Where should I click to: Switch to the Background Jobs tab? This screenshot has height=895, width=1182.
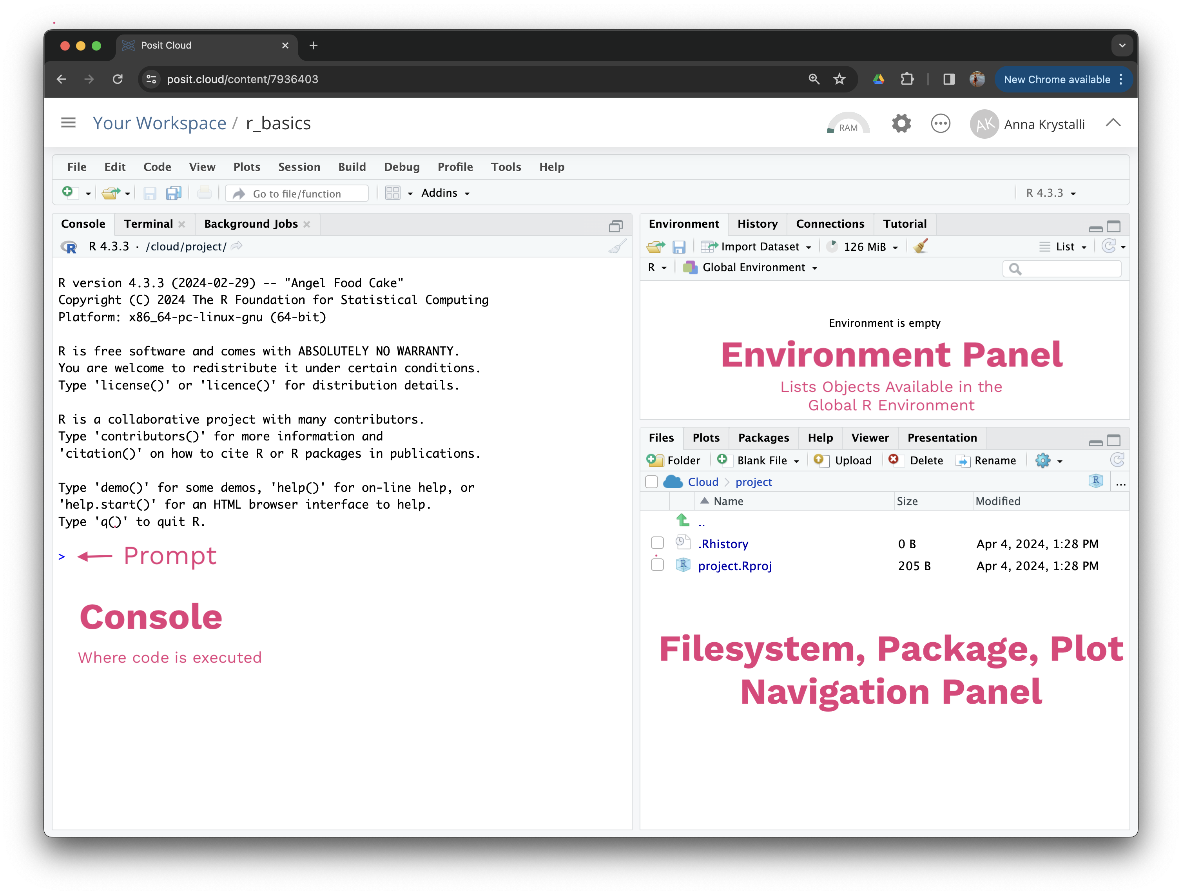tap(250, 224)
